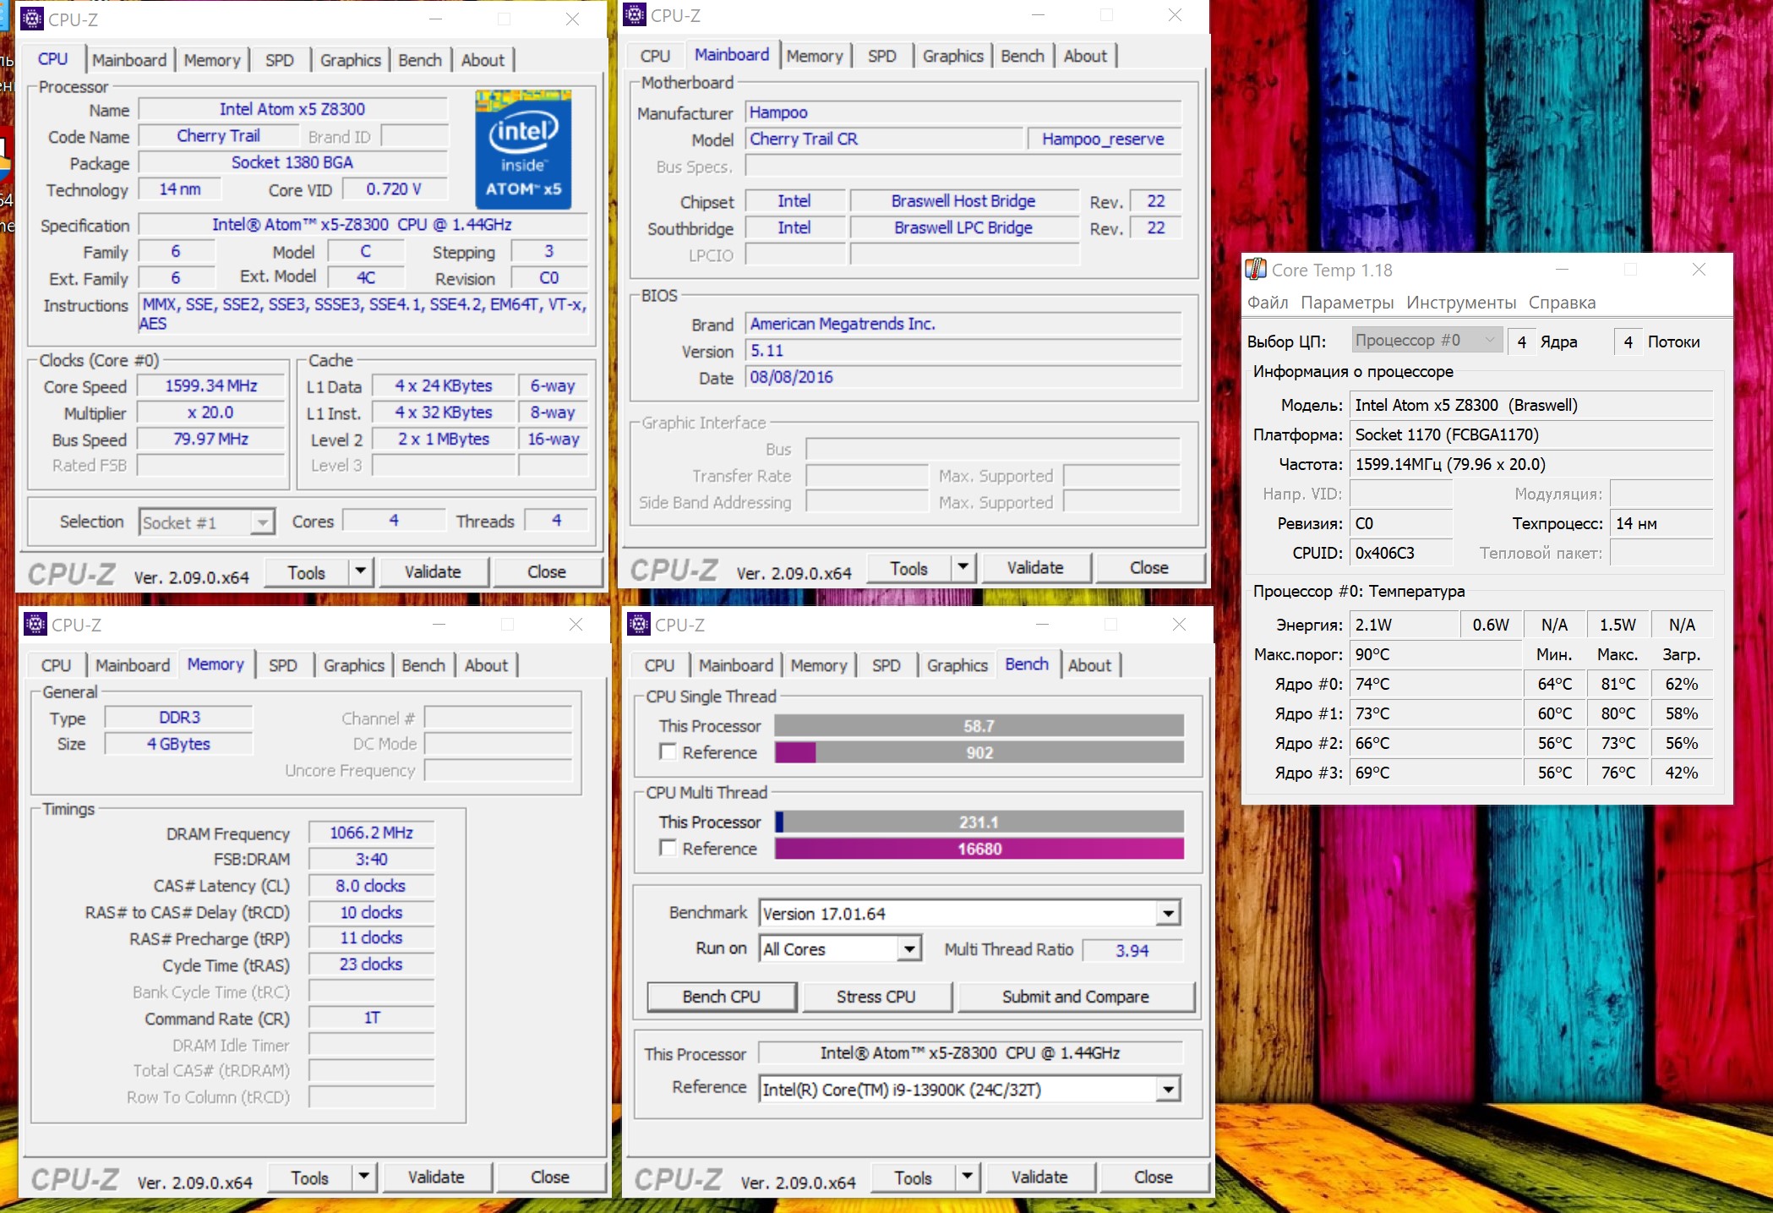
Task: Open Tools arrow in Bench window
Action: tap(967, 1177)
